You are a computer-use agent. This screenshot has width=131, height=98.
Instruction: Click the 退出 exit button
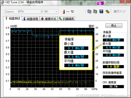pyautogui.click(x=120, y=11)
